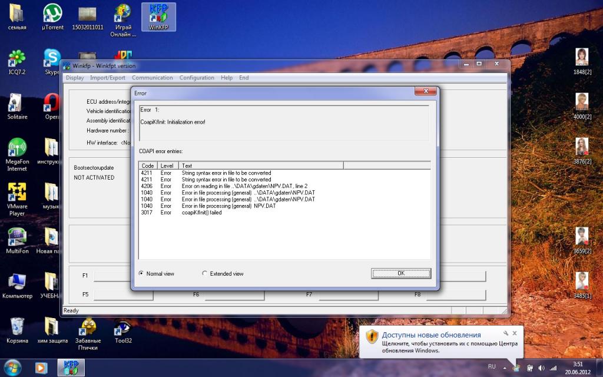Launch ICQ7.2 from the desktop
Screen dimensions: 603x377
click(17, 62)
